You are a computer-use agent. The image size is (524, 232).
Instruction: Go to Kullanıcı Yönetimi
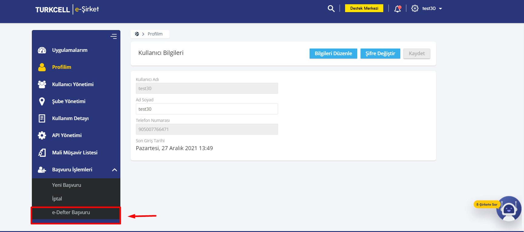pyautogui.click(x=73, y=84)
